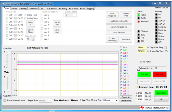Open the Faults tab

[x=82, y=9]
